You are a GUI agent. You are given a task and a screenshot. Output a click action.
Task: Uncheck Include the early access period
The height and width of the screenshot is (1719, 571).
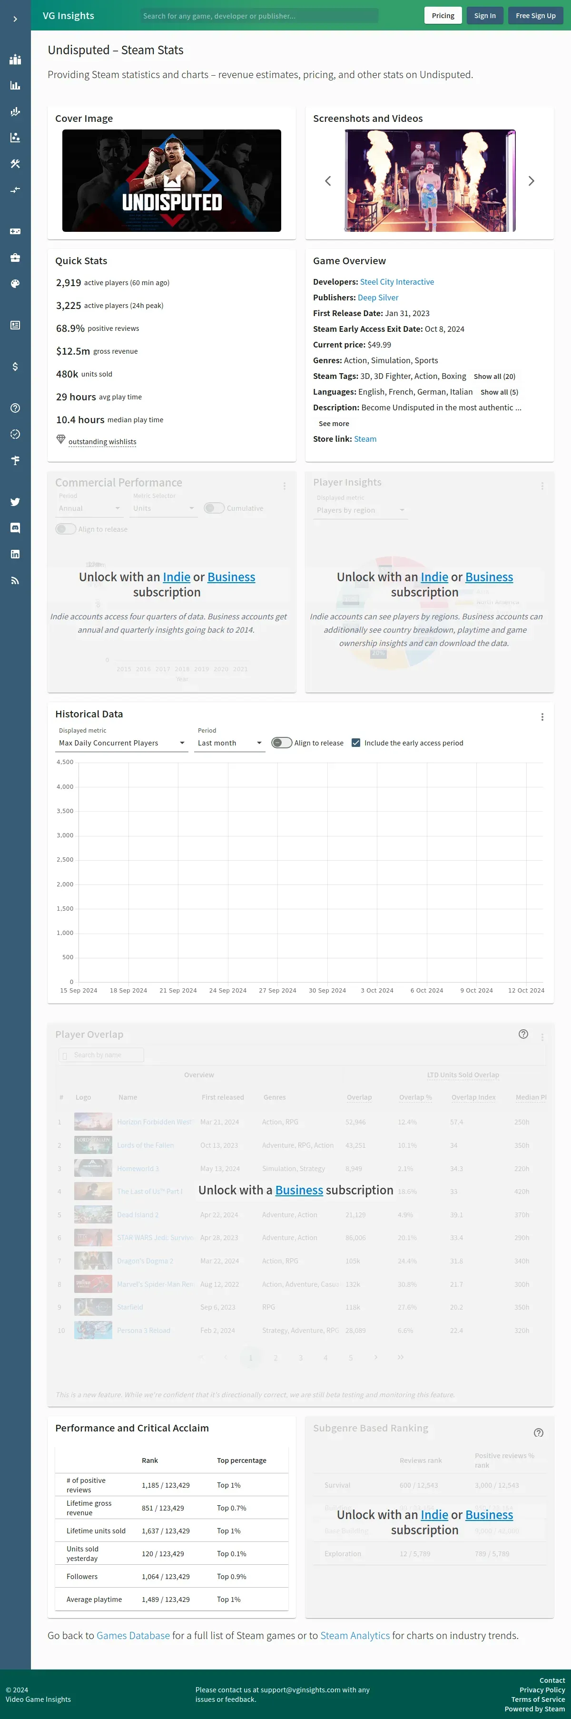356,743
